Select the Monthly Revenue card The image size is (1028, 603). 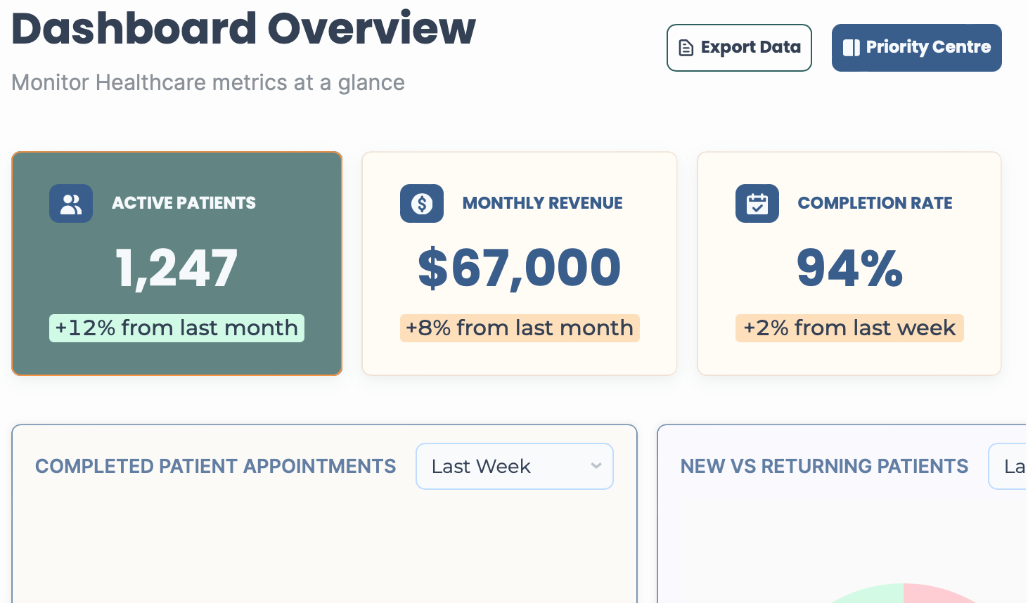pos(519,264)
